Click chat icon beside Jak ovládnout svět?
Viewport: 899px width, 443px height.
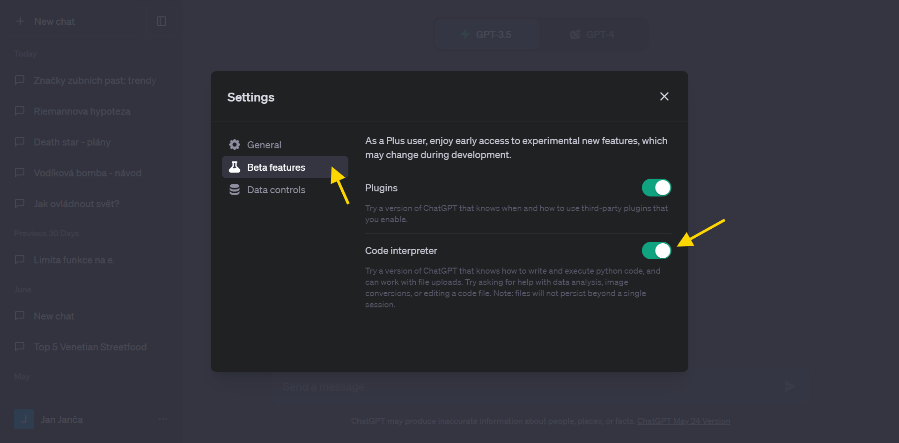click(20, 203)
